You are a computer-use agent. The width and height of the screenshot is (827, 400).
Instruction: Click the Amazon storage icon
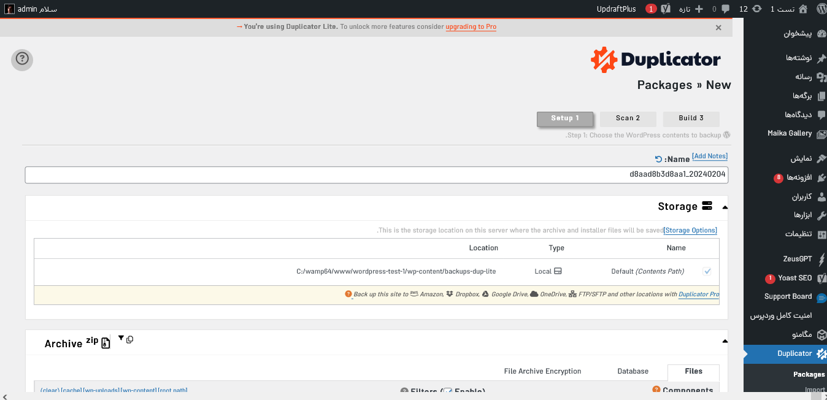[414, 294]
